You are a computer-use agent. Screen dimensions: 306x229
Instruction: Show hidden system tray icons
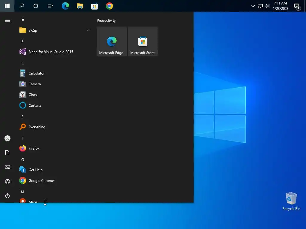pos(253,6)
